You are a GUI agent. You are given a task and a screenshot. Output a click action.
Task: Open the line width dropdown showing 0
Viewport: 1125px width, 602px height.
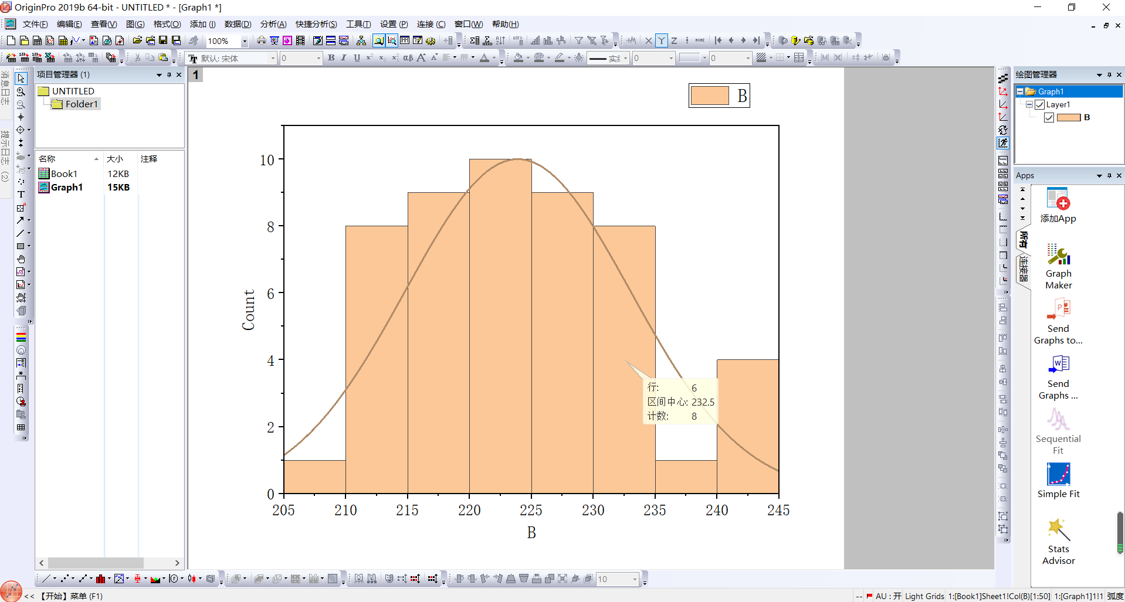pos(671,58)
